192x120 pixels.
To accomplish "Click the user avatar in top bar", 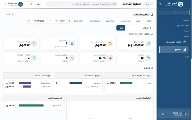I will 21,4.
